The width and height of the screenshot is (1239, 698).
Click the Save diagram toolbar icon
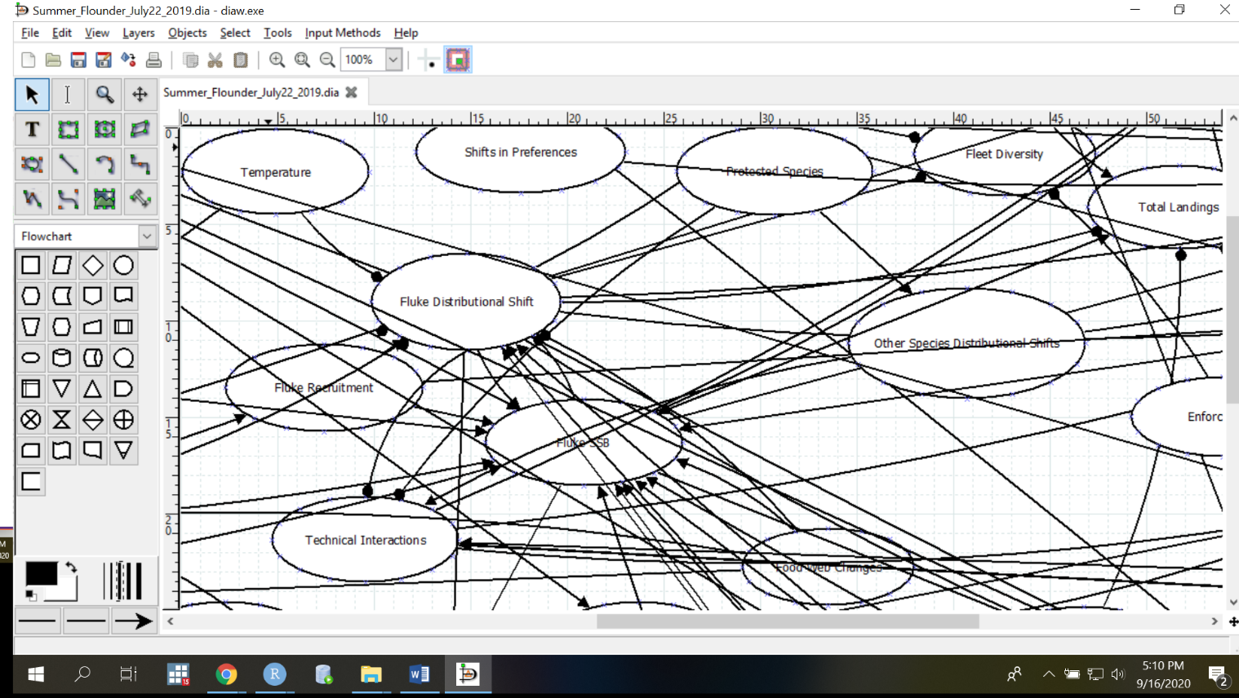point(78,60)
